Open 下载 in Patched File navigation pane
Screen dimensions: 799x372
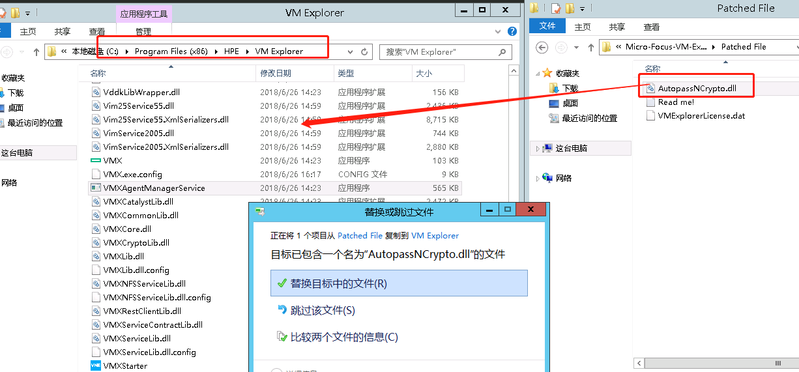570,88
